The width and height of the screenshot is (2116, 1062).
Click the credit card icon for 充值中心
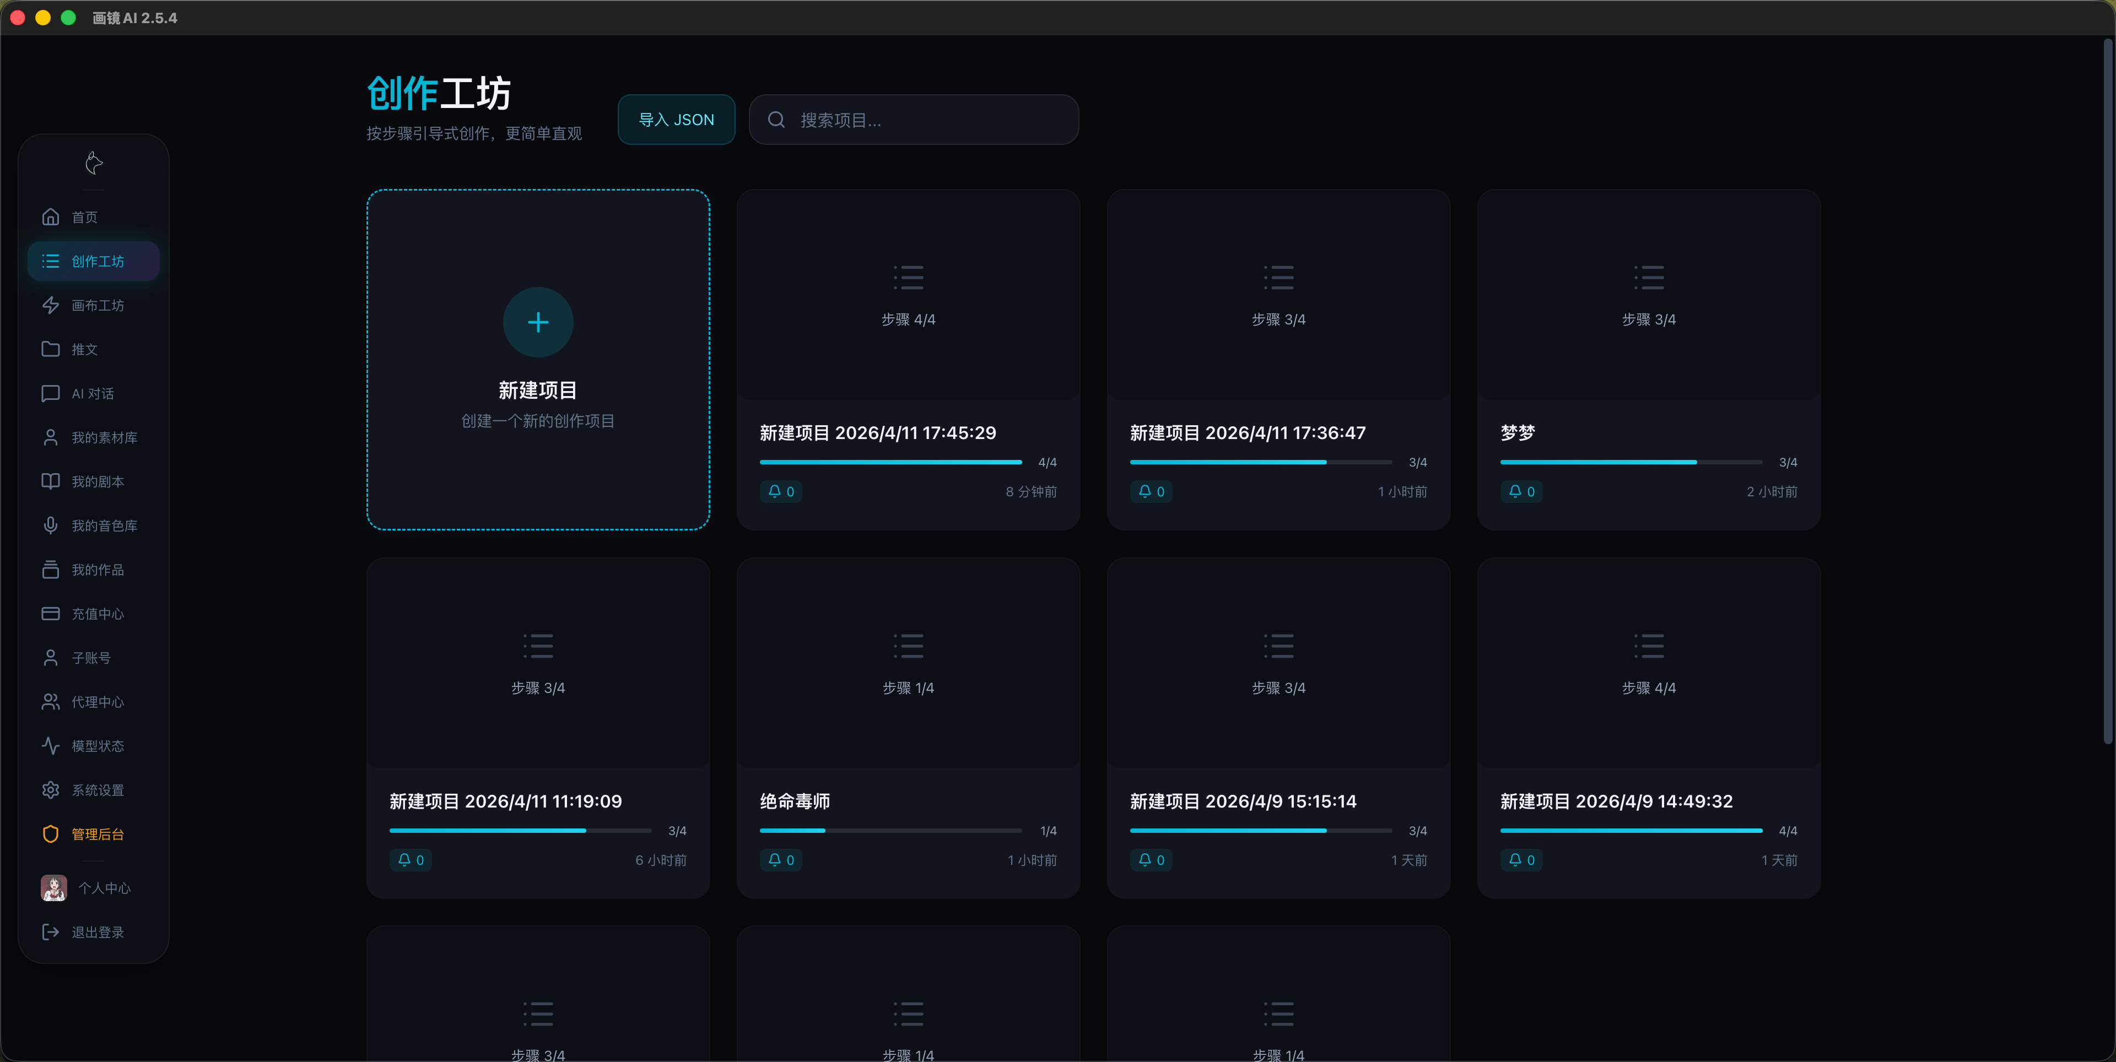pos(51,614)
